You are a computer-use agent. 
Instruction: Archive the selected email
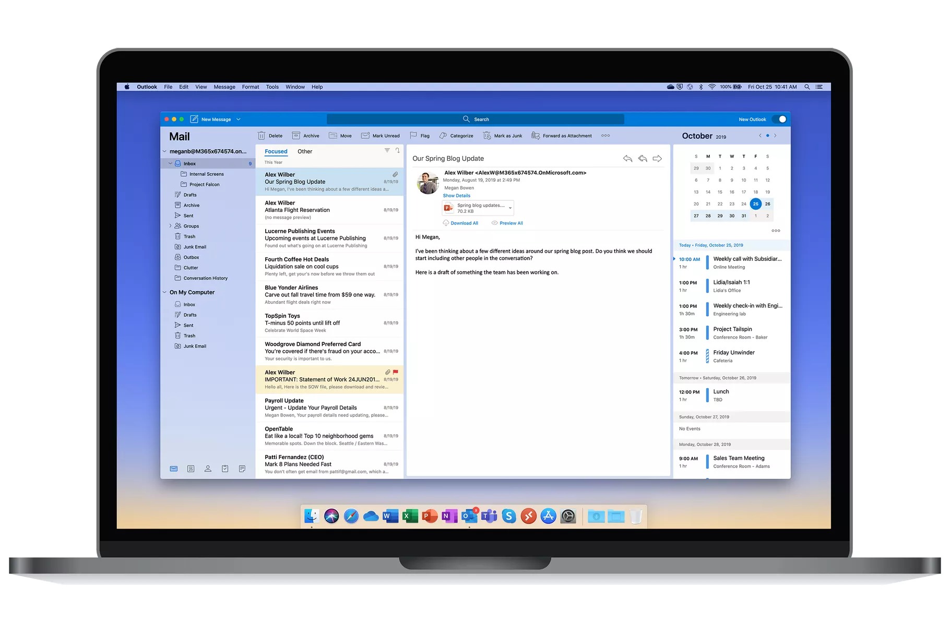(x=296, y=136)
